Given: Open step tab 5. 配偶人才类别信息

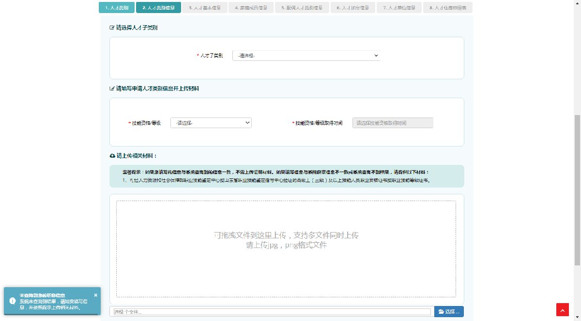Looking at the screenshot, I should tap(303, 8).
